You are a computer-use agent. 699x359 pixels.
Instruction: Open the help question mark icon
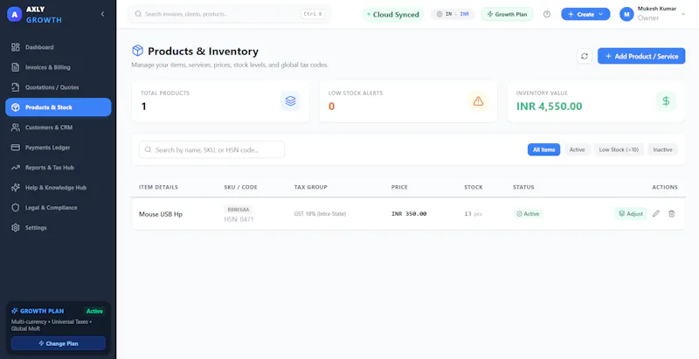(x=547, y=14)
